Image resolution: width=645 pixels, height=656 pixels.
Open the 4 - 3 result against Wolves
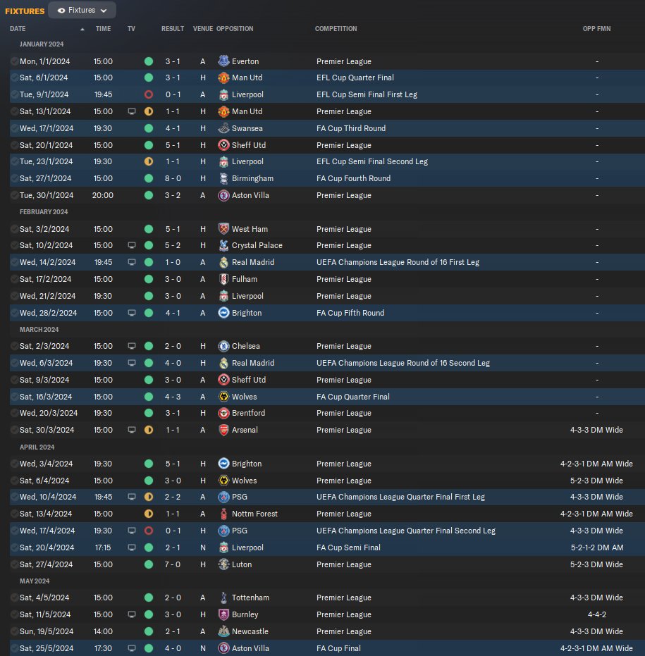tap(173, 397)
